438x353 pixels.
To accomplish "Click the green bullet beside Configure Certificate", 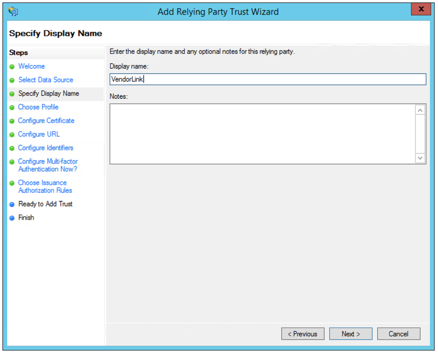I will click(12, 122).
